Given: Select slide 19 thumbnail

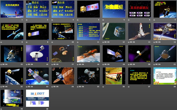Looking at the screenshot, I should click(114, 54).
